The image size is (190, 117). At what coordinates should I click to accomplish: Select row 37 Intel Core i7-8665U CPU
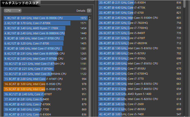pos(140,89)
